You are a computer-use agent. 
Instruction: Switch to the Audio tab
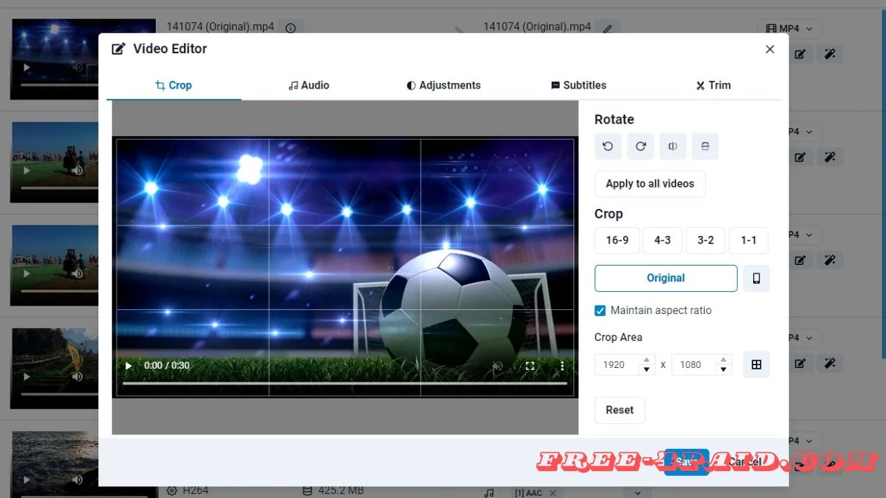click(x=309, y=85)
